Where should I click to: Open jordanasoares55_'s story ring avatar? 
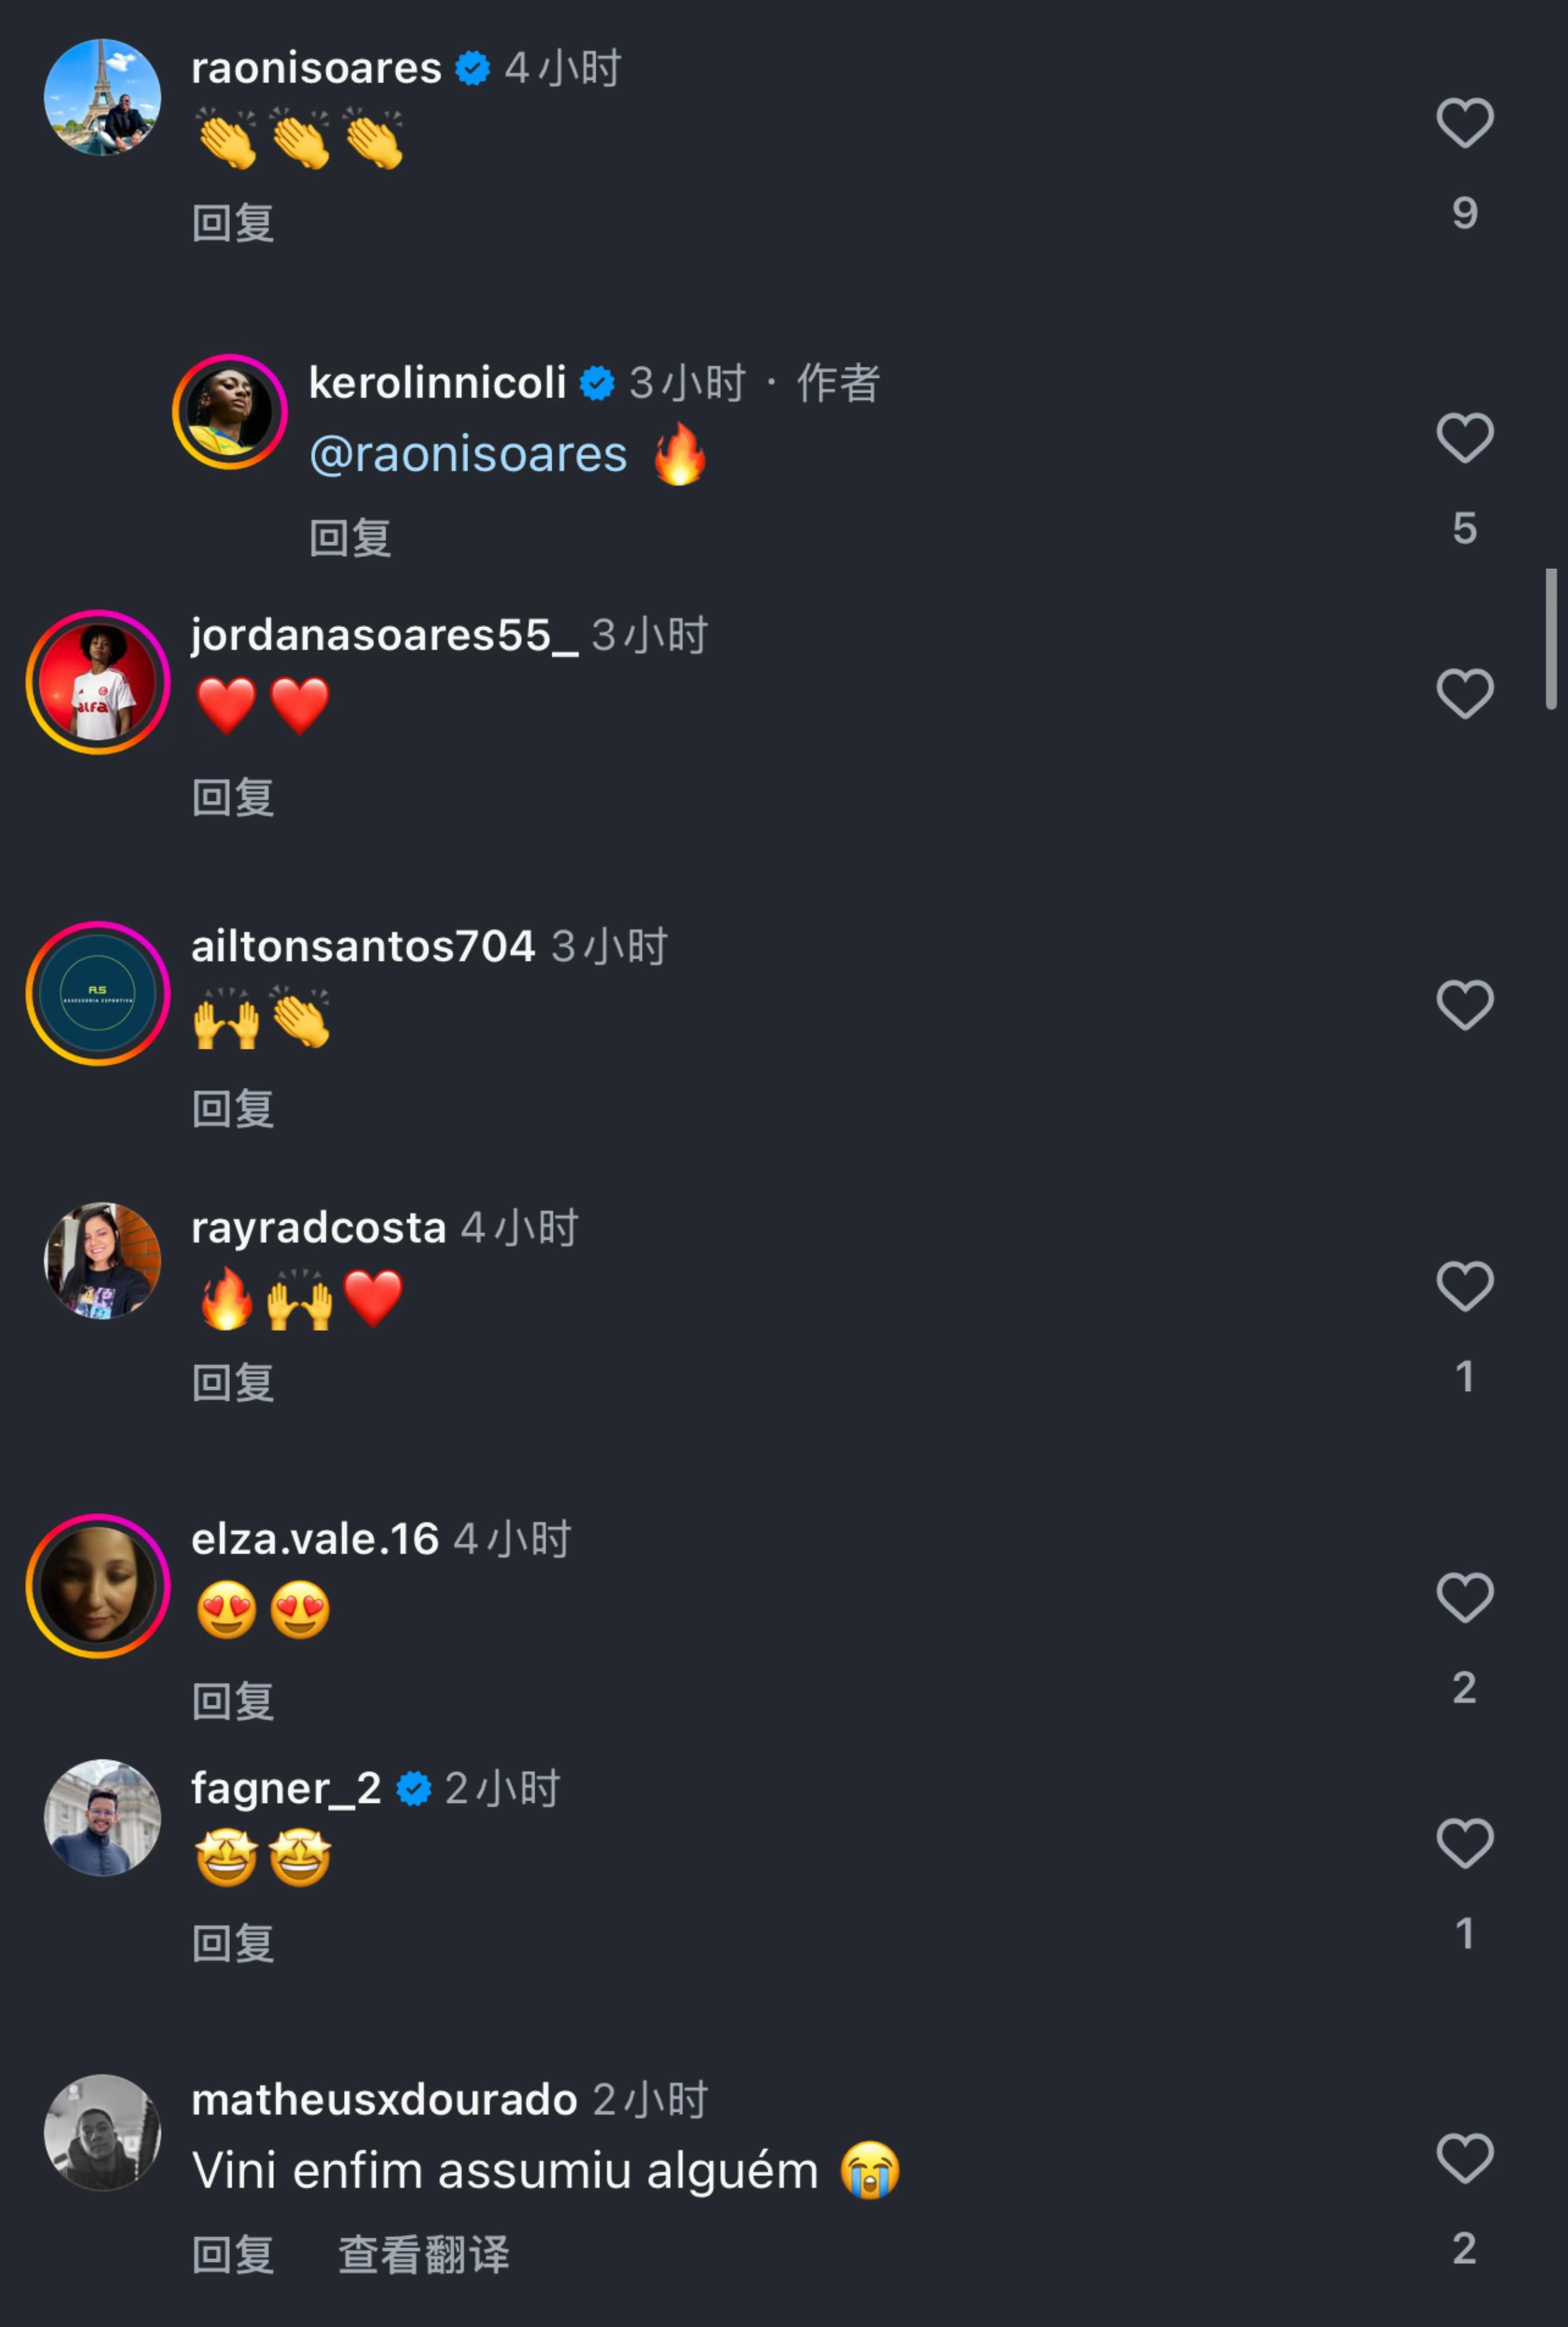98,683
